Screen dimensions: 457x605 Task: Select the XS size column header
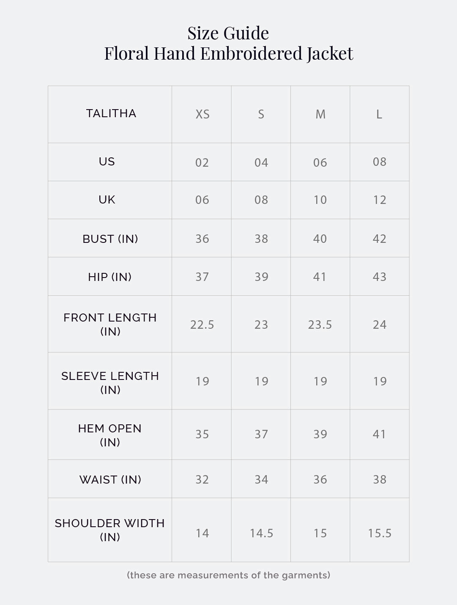coord(202,114)
